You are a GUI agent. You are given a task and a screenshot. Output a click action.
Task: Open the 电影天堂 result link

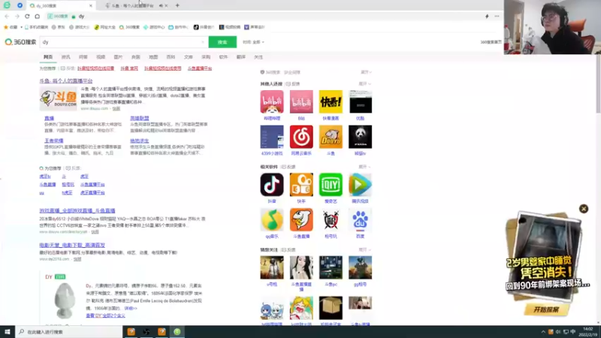point(72,246)
